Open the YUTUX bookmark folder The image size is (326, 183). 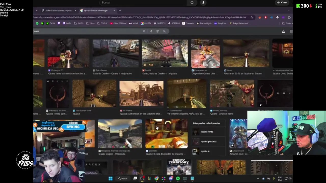(102, 23)
